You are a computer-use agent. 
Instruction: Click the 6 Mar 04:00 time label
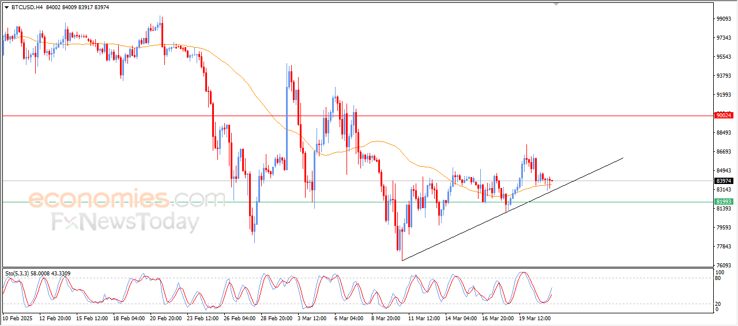pyautogui.click(x=349, y=317)
